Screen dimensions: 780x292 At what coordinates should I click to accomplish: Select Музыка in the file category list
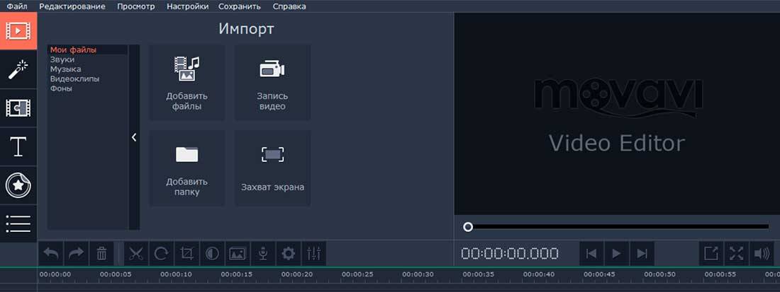click(65, 69)
